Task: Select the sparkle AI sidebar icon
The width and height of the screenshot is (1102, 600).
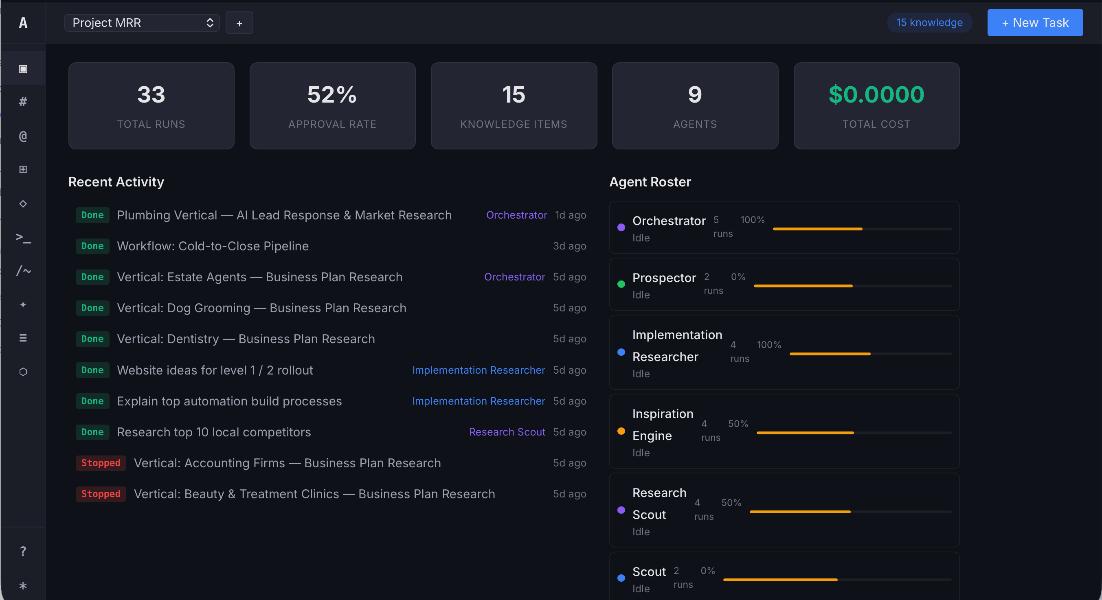Action: click(x=23, y=304)
